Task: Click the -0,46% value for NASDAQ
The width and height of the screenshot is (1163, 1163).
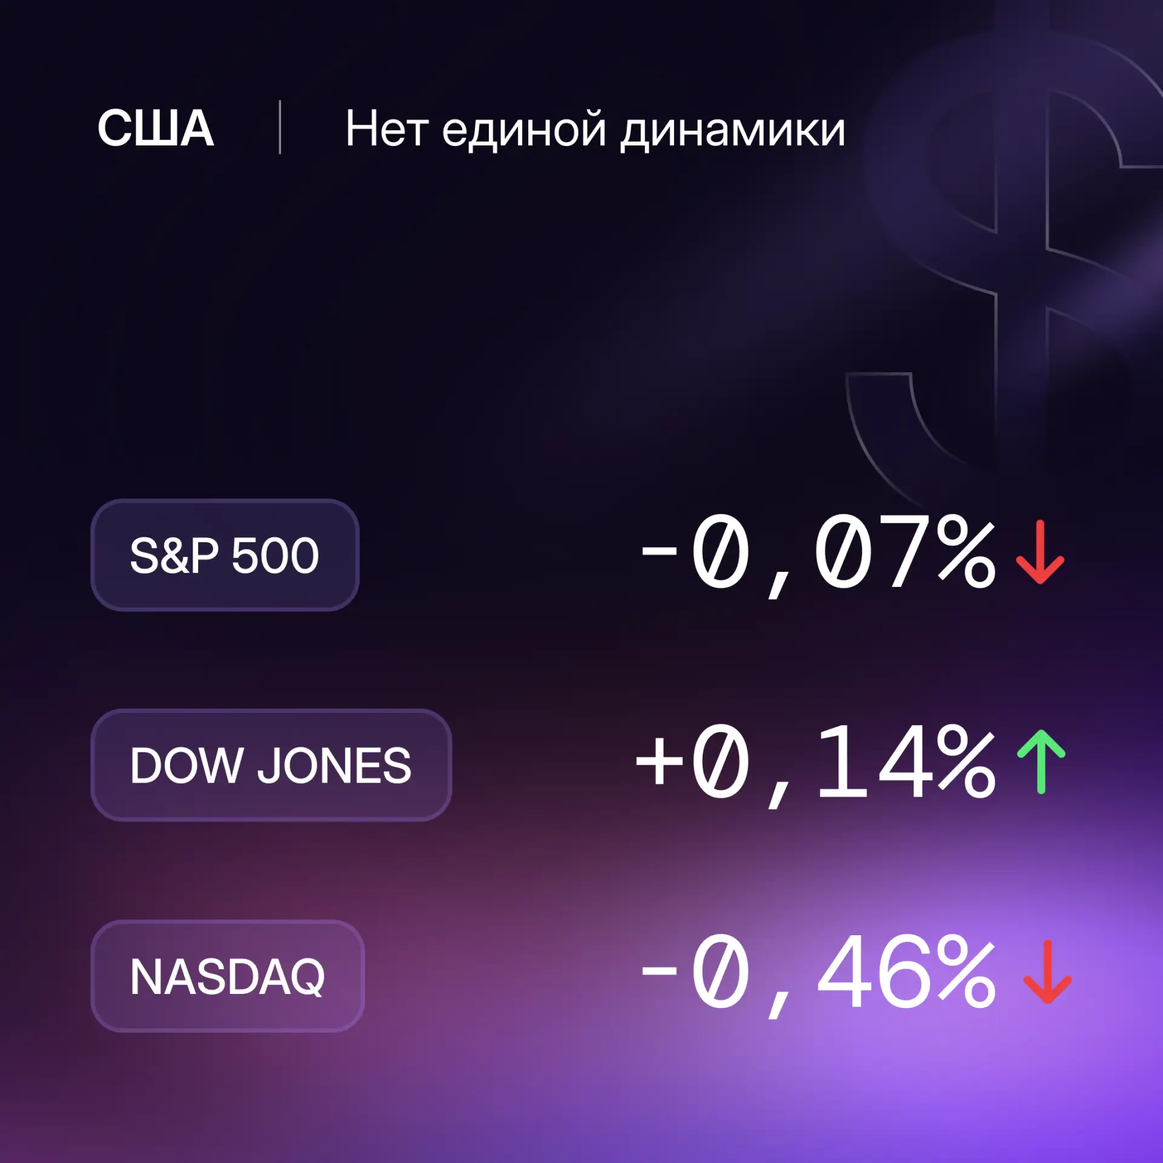Action: click(818, 975)
